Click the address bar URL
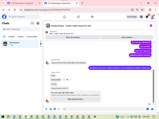The height and width of the screenshot is (119, 159). click(47, 10)
